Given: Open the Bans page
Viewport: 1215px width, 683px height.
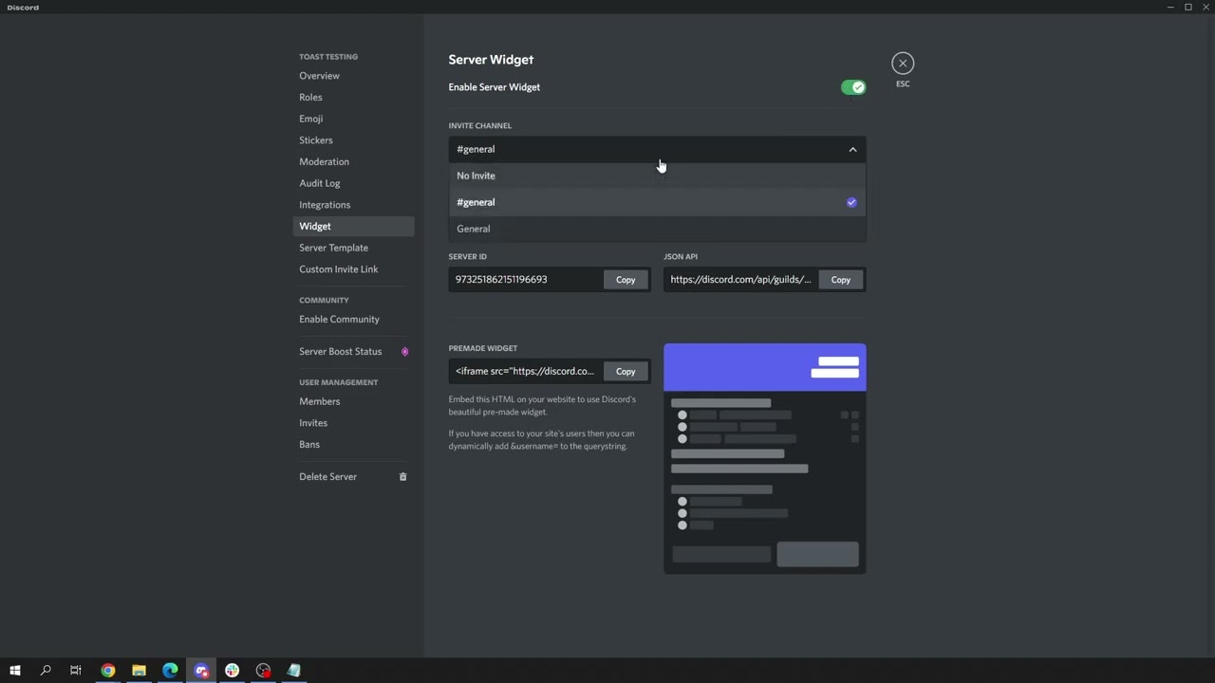Looking at the screenshot, I should pos(353,445).
